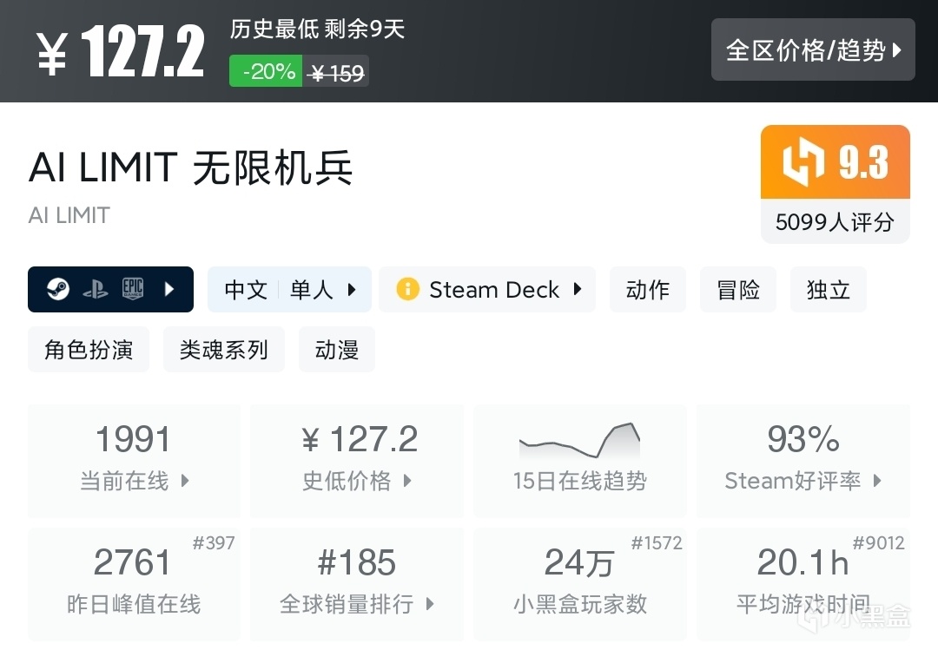View the 15日在线趋势 chart
Viewport: 938px width, 650px height.
coord(579,461)
